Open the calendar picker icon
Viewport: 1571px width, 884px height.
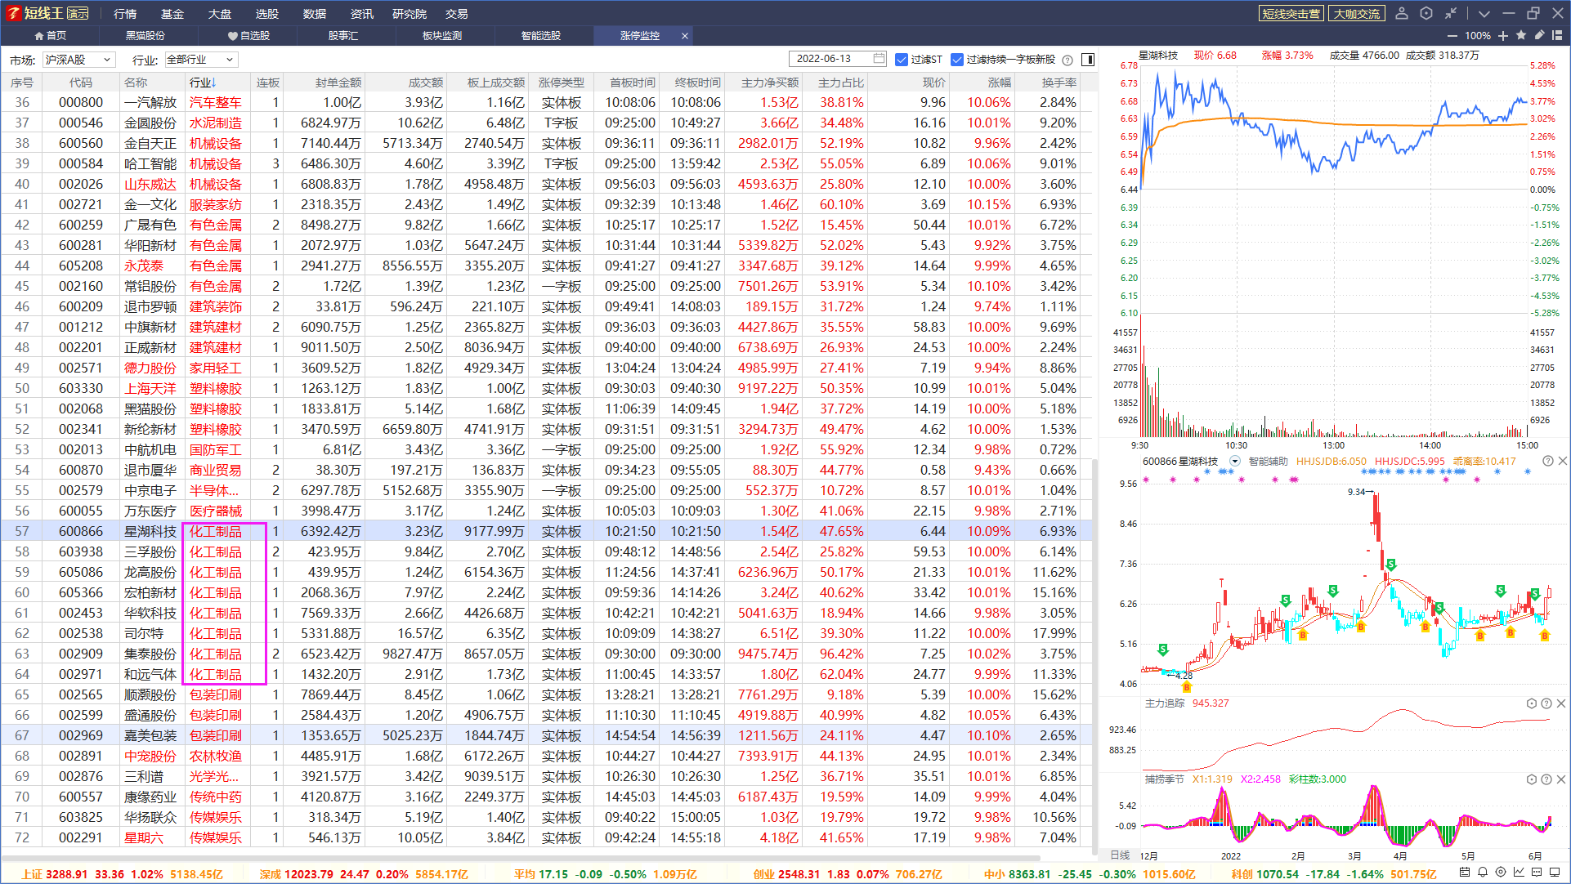pos(879,59)
